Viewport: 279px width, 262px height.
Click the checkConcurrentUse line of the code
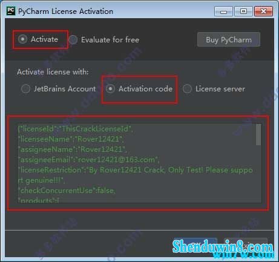[x=67, y=191]
